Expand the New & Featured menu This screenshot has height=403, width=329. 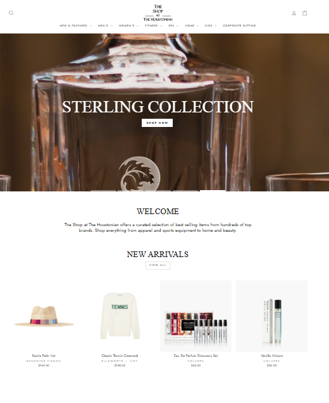point(75,26)
